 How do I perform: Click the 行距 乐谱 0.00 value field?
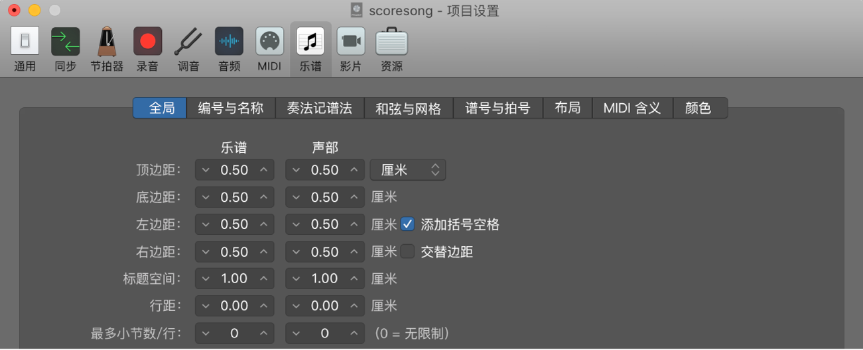234,306
